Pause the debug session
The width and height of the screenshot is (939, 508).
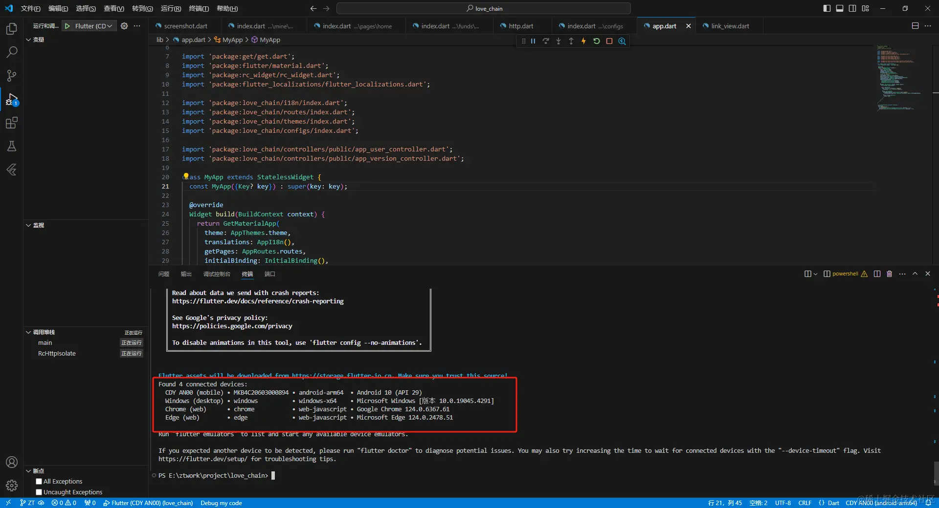click(533, 42)
